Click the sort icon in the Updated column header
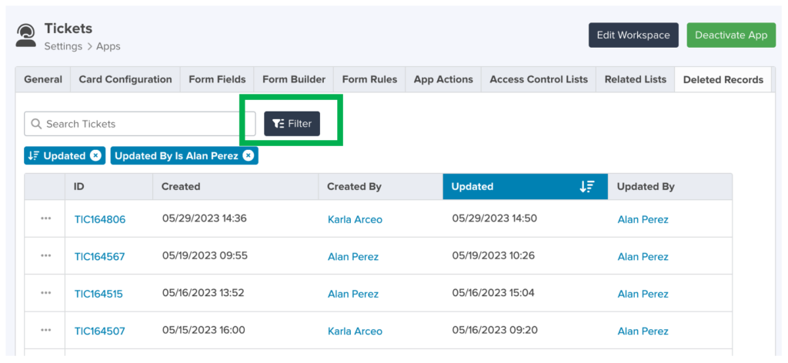This screenshot has height=363, width=788. tap(587, 186)
